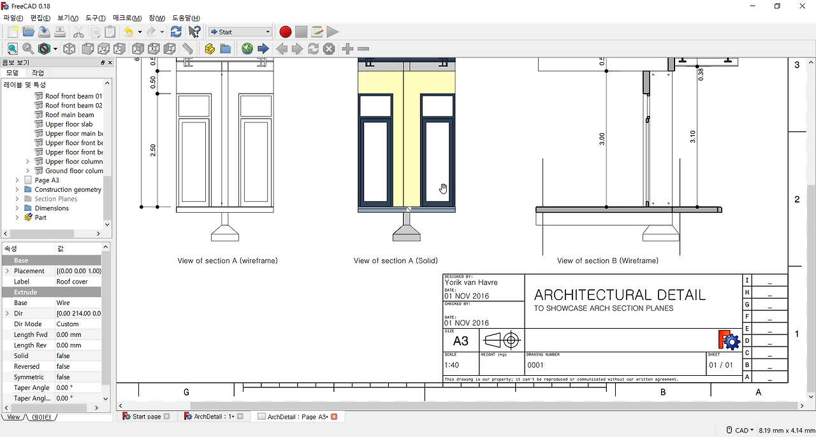Open the CAD navigation style selector

click(x=739, y=429)
